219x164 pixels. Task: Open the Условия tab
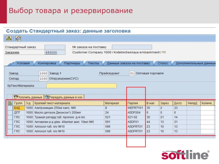click(x=23, y=63)
